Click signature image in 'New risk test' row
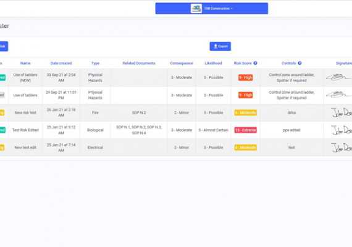This screenshot has height=247, width=352. pos(342,113)
